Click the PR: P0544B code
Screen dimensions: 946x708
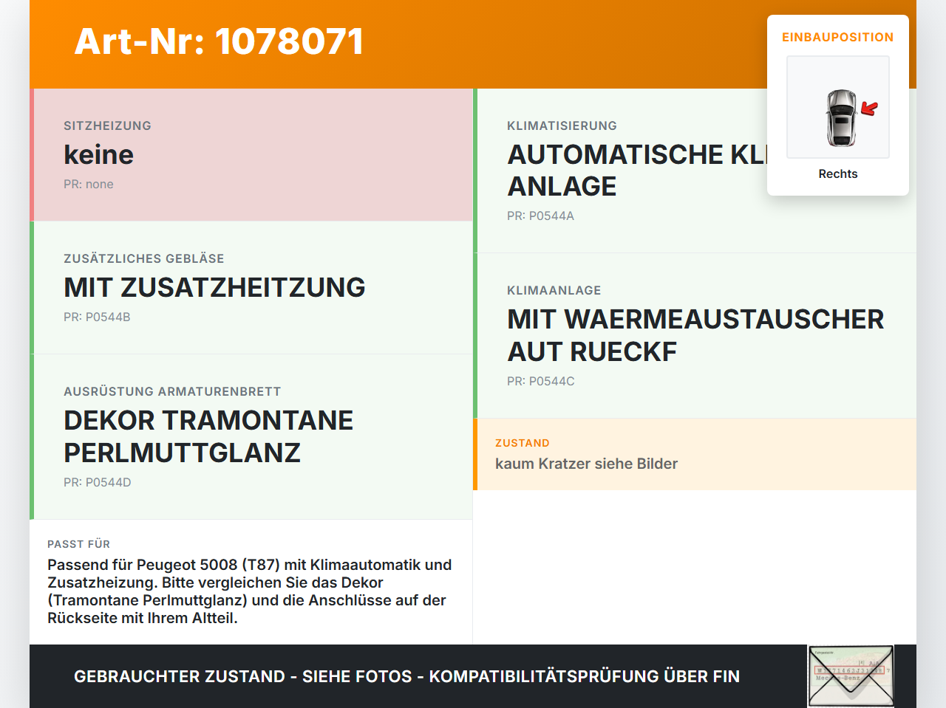(97, 317)
